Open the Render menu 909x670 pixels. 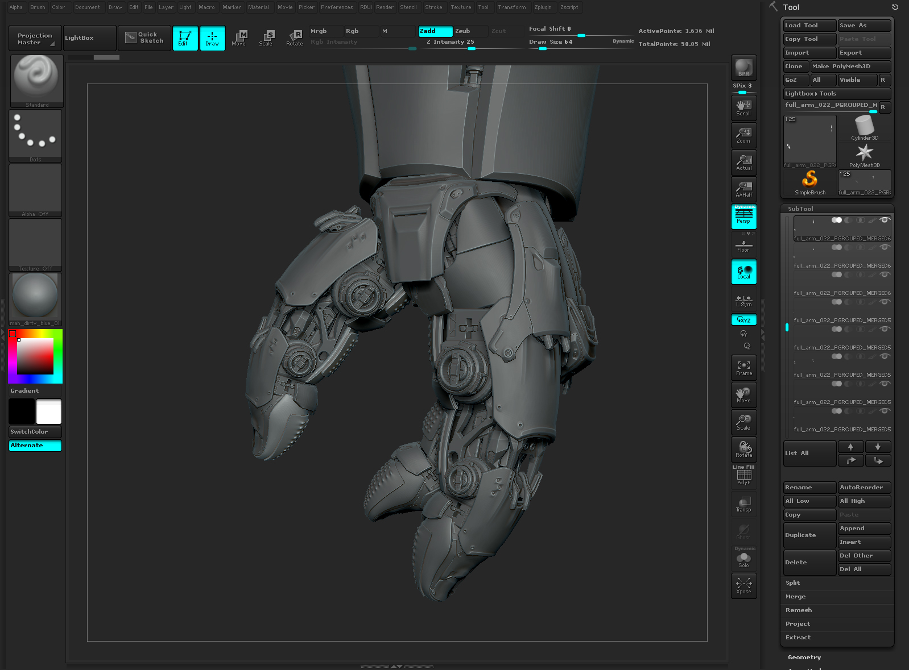385,7
